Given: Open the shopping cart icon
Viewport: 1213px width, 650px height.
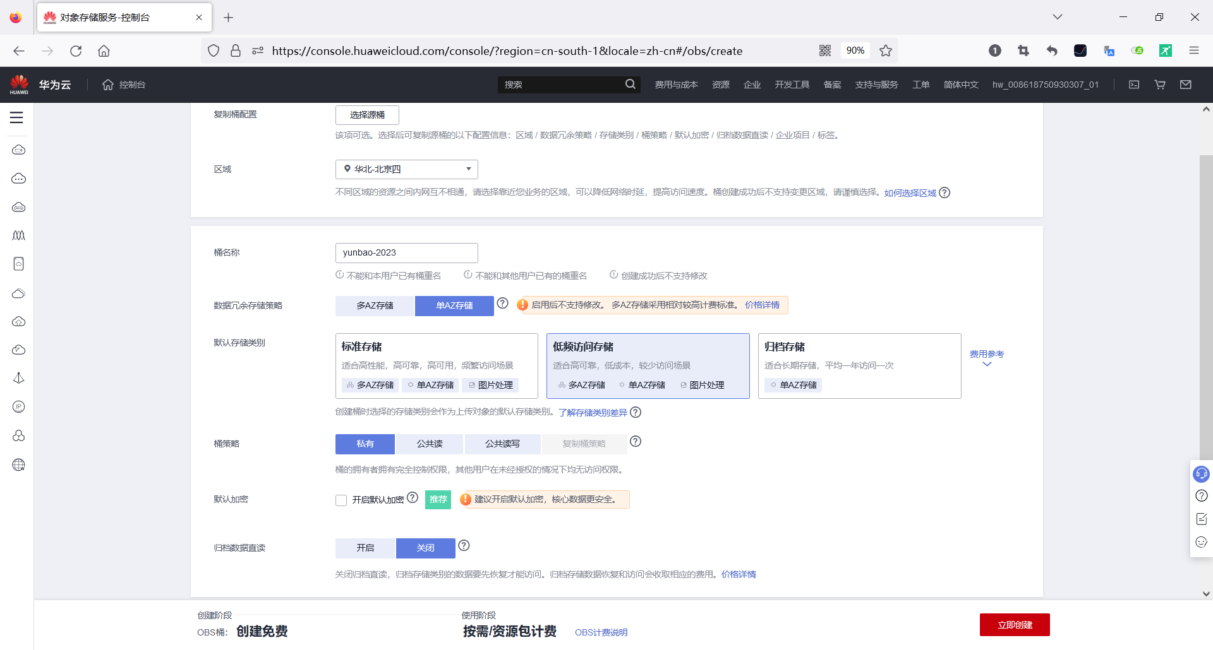Looking at the screenshot, I should pos(1160,85).
